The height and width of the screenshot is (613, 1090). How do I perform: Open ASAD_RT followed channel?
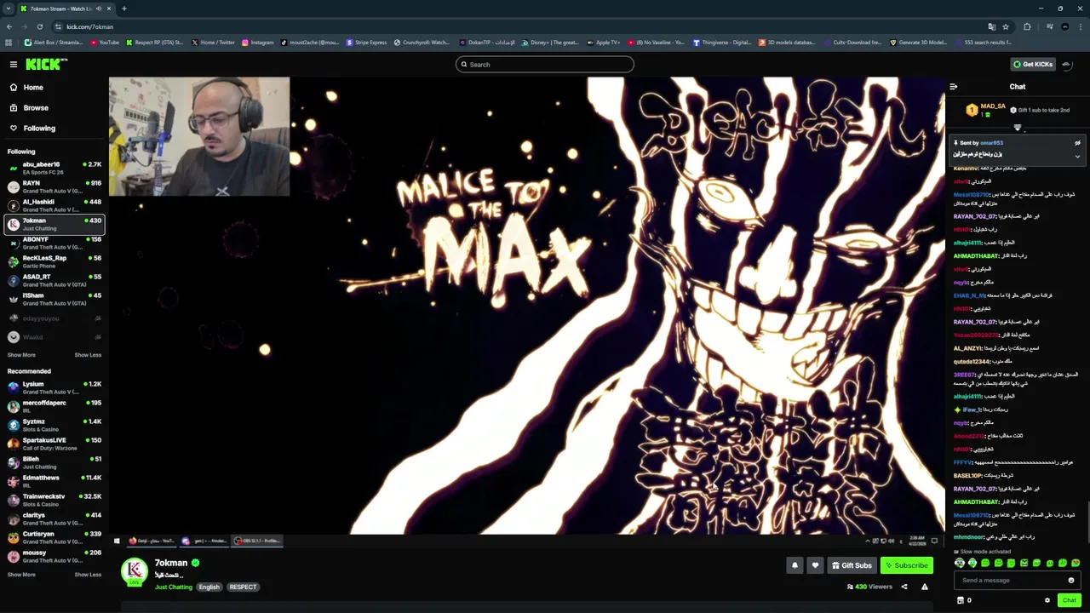point(54,280)
